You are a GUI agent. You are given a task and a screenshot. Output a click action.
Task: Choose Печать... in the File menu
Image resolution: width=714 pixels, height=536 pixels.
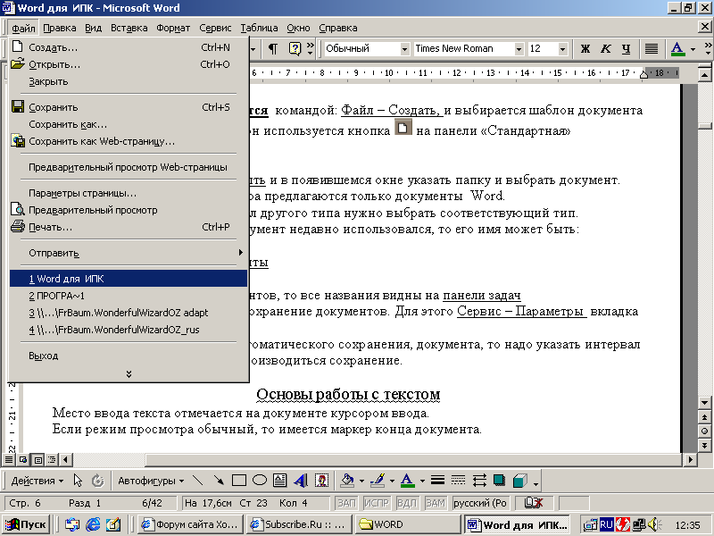pos(129,227)
